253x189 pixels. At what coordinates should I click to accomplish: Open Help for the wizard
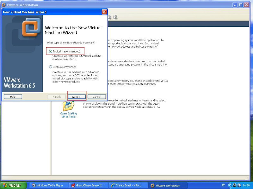tap(13, 97)
